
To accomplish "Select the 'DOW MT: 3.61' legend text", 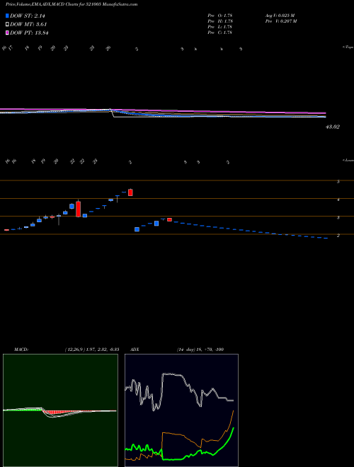I will [x=28, y=25].
